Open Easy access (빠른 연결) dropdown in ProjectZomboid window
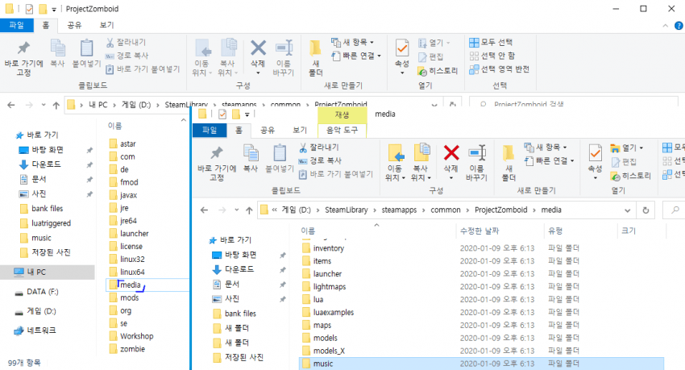 coord(355,56)
